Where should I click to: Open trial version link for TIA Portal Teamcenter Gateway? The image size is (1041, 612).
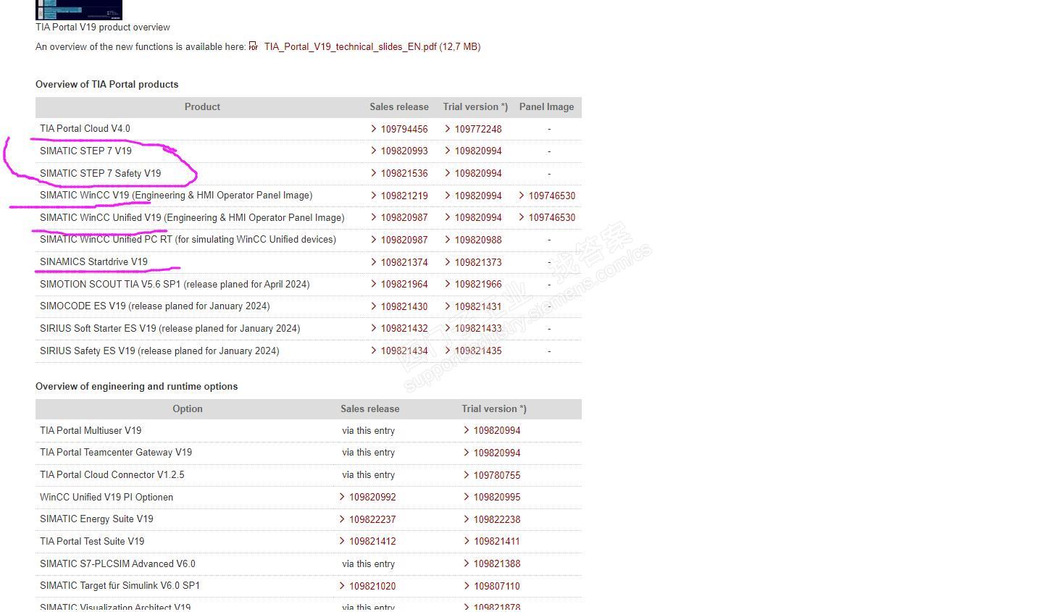(x=497, y=453)
